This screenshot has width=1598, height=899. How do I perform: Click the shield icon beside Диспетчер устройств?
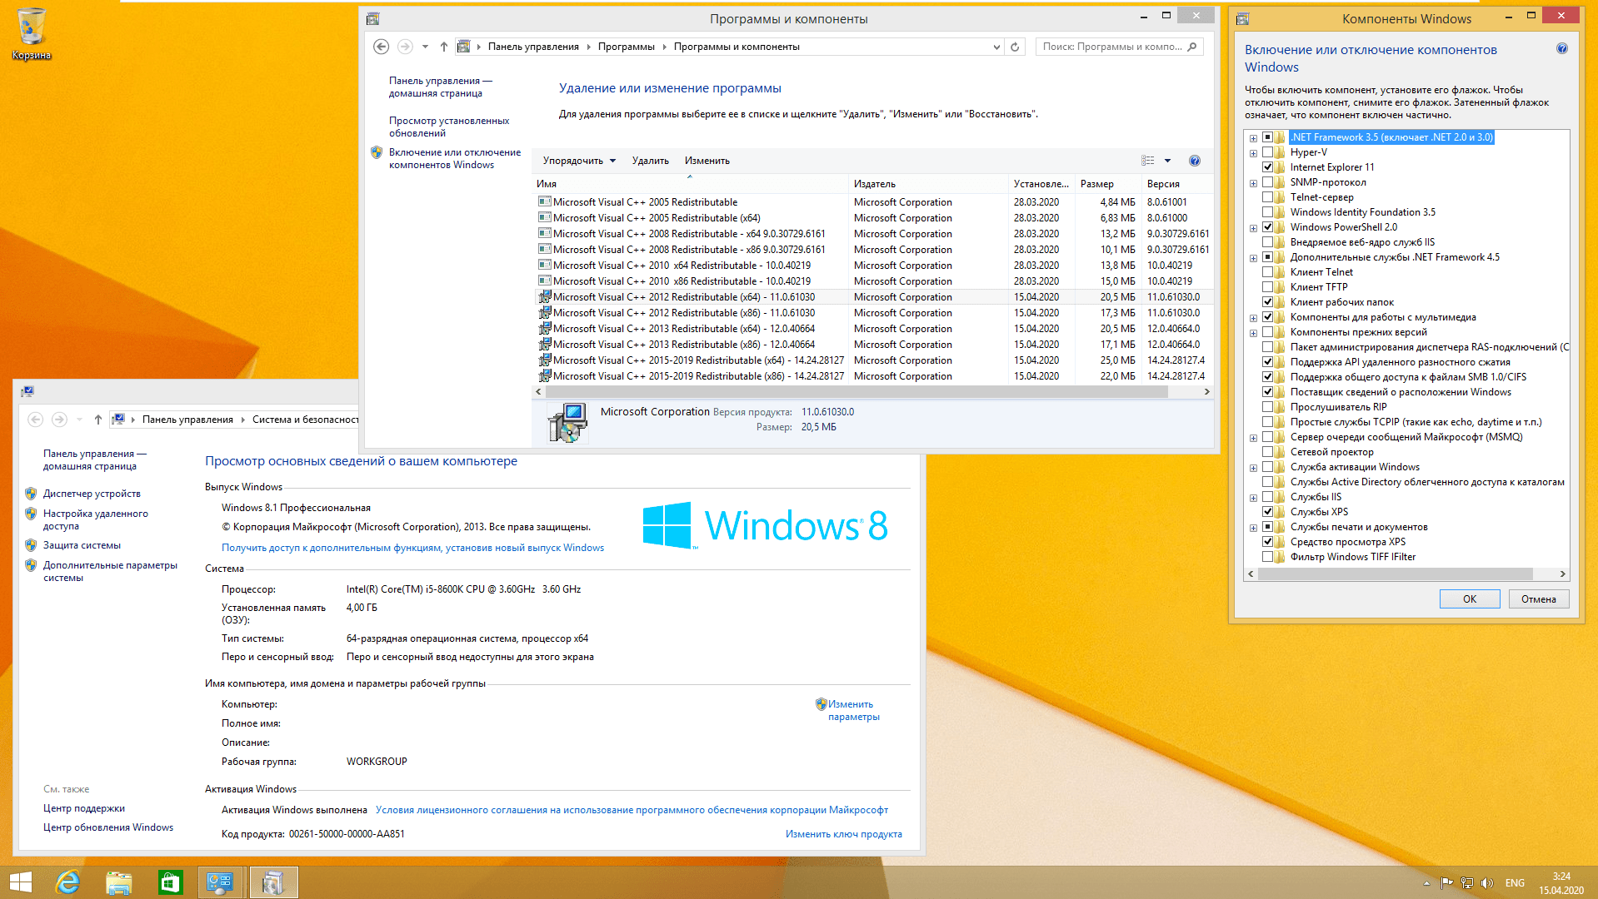pyautogui.click(x=31, y=494)
